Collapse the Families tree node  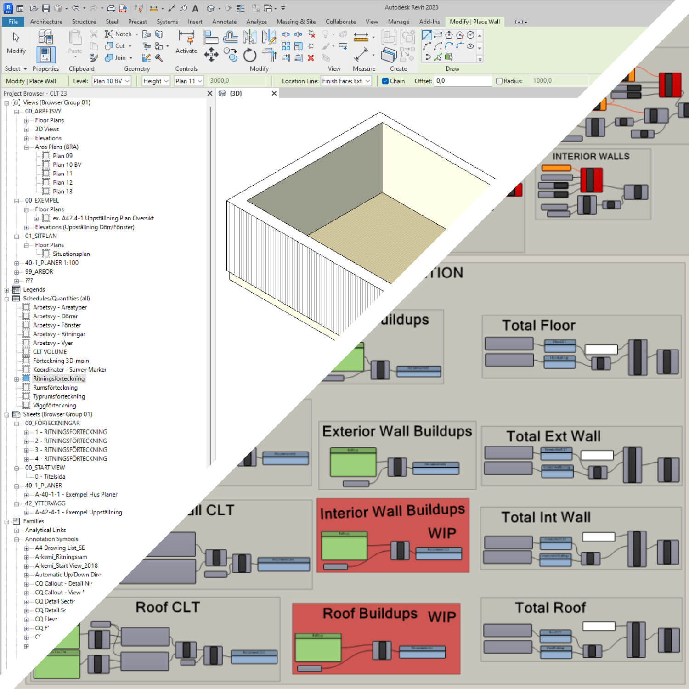[7, 521]
